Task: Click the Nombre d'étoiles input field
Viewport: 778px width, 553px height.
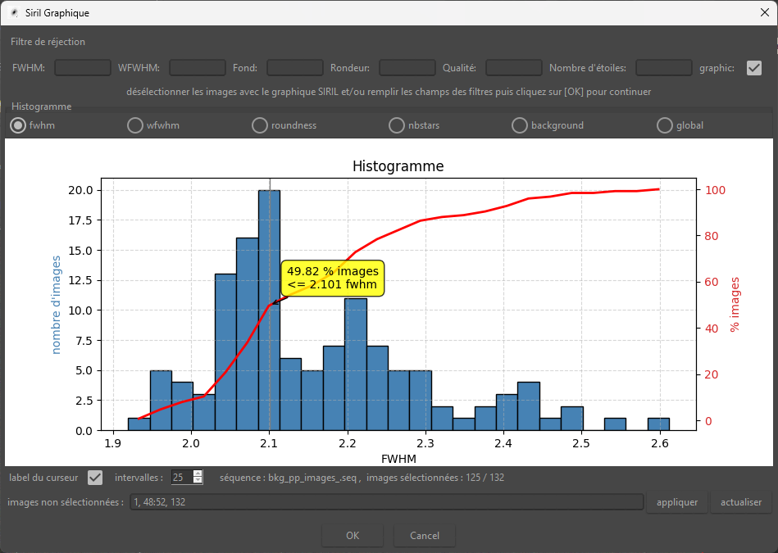Action: click(664, 67)
